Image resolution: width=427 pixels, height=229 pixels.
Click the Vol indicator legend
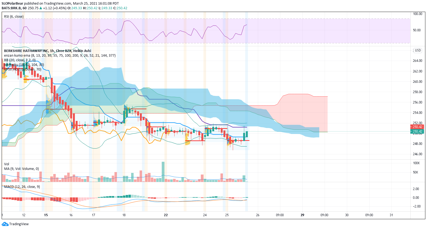pos(7,164)
